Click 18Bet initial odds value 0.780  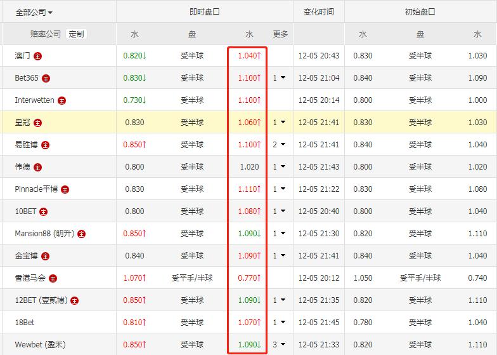tap(363, 323)
